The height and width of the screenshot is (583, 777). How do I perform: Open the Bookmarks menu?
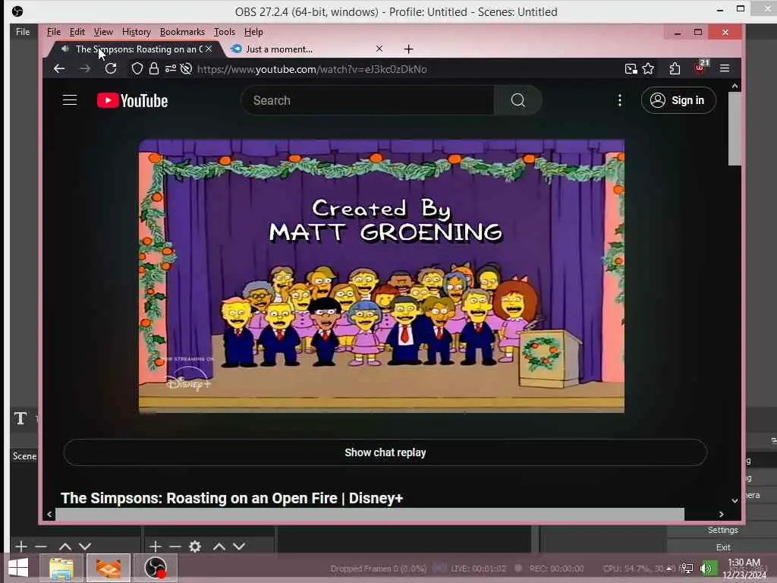[x=182, y=32]
